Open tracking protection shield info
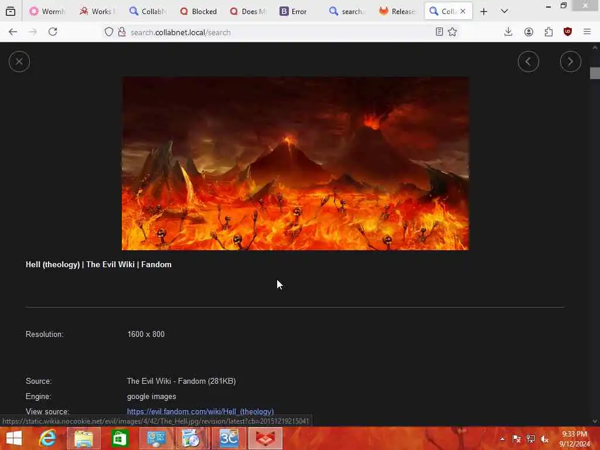 point(109,32)
